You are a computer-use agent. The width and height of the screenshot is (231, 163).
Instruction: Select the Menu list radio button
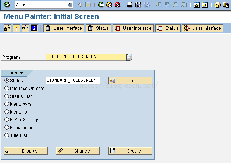[7, 112]
